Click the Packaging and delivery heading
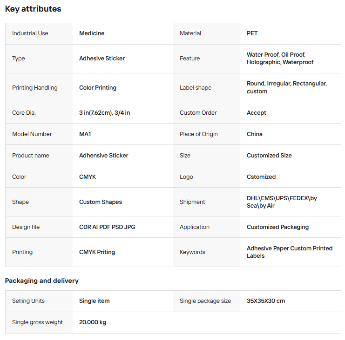This screenshot has height=340, width=345. pyautogui.click(x=42, y=281)
